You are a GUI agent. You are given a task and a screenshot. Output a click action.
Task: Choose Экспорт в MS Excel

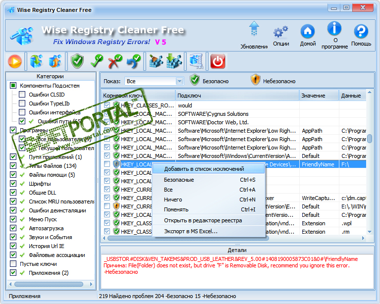click(x=209, y=231)
